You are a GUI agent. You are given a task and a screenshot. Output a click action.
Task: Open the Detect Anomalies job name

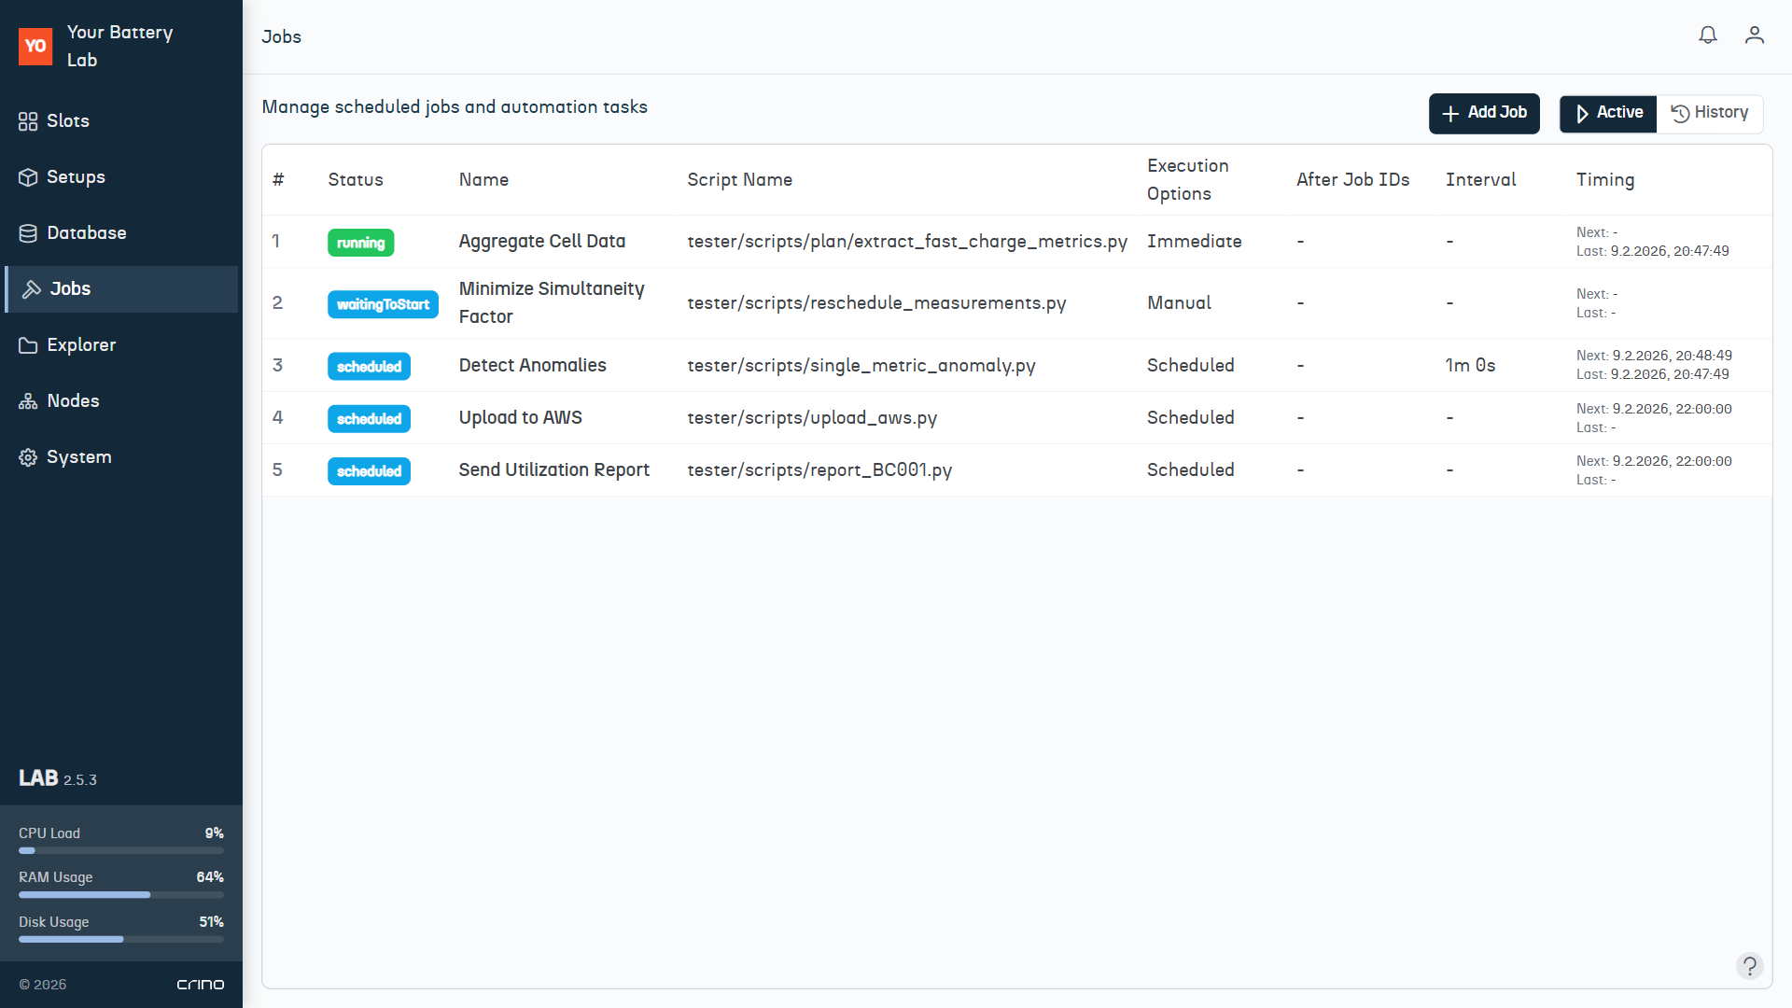pyautogui.click(x=532, y=366)
